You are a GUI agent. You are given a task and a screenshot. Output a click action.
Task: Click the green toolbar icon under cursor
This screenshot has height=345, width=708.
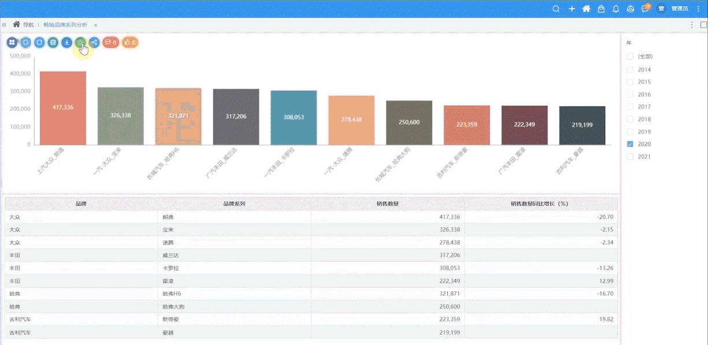[x=80, y=42]
